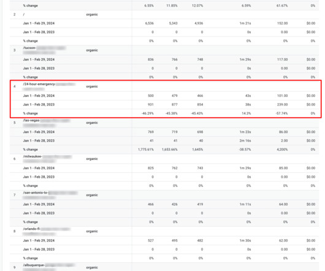This screenshot has width=325, height=271.
Task: Click the -57.74% change value
Action: [281, 113]
